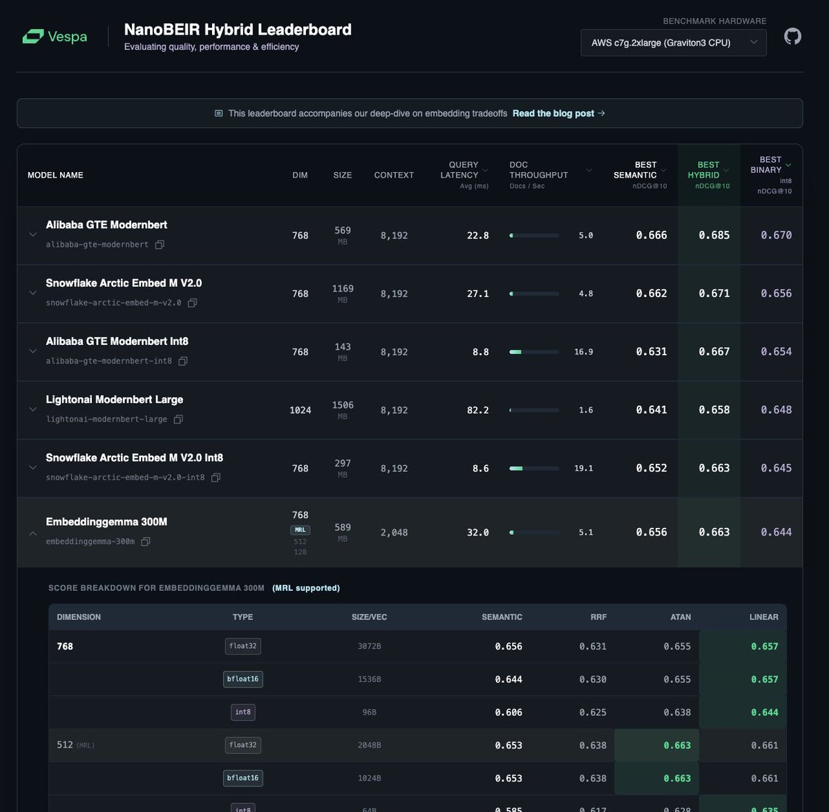829x812 pixels.
Task: Click the Vespa logo
Action: point(55,37)
